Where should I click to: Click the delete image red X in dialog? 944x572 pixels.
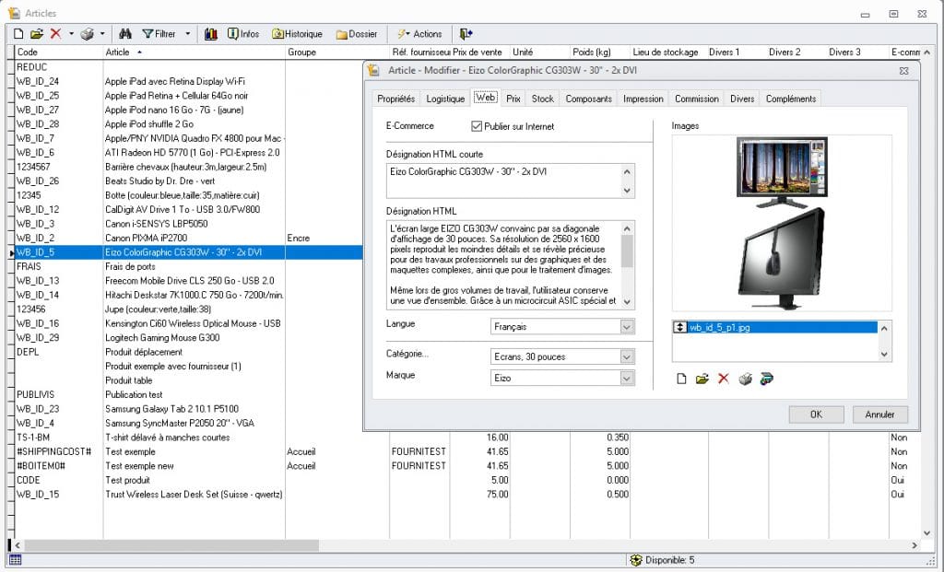click(724, 379)
